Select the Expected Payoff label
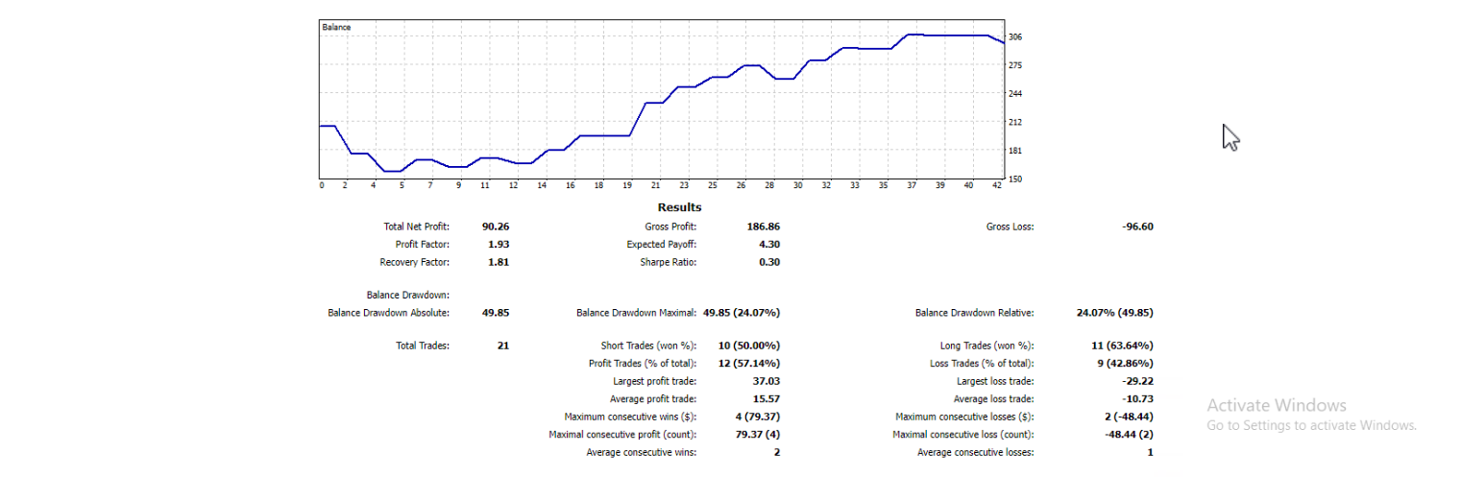The height and width of the screenshot is (477, 1461). (662, 245)
